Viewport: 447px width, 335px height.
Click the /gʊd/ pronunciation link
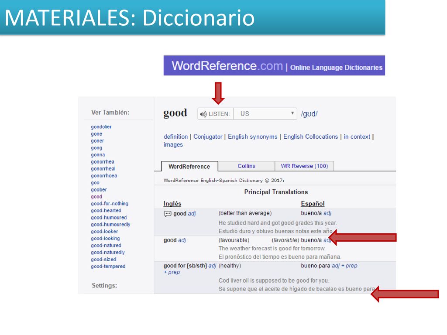tap(309, 114)
